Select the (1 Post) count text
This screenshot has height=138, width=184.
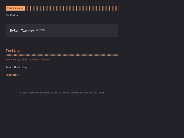41,30
